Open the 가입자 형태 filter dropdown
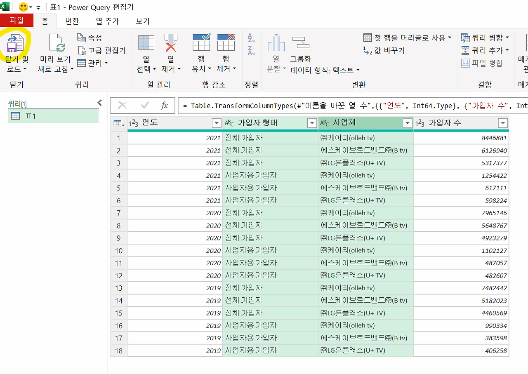Image resolution: width=528 pixels, height=374 pixels. (x=312, y=123)
